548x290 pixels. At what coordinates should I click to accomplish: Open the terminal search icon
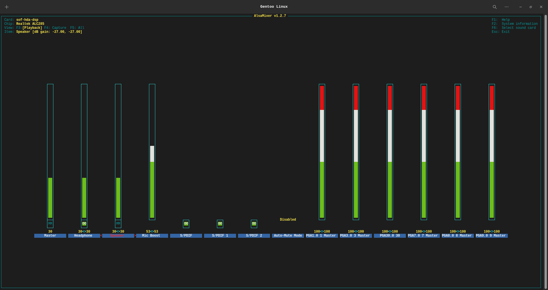pyautogui.click(x=495, y=7)
